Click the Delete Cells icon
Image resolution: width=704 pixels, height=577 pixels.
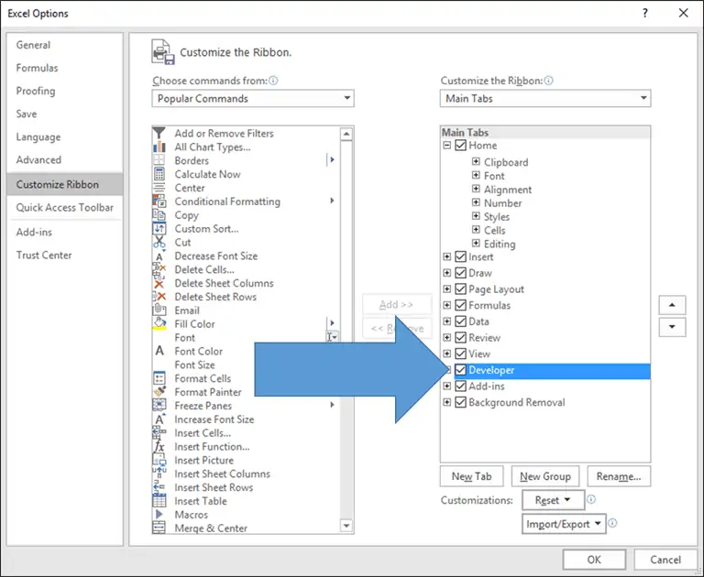point(159,269)
